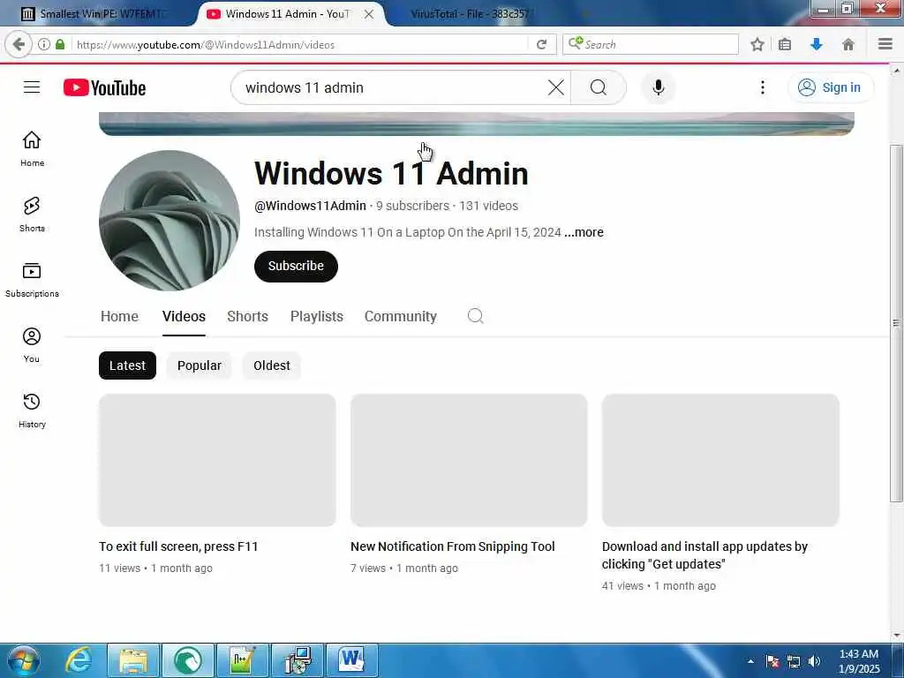Reload the page with refresh icon
The height and width of the screenshot is (678, 904).
click(x=541, y=44)
